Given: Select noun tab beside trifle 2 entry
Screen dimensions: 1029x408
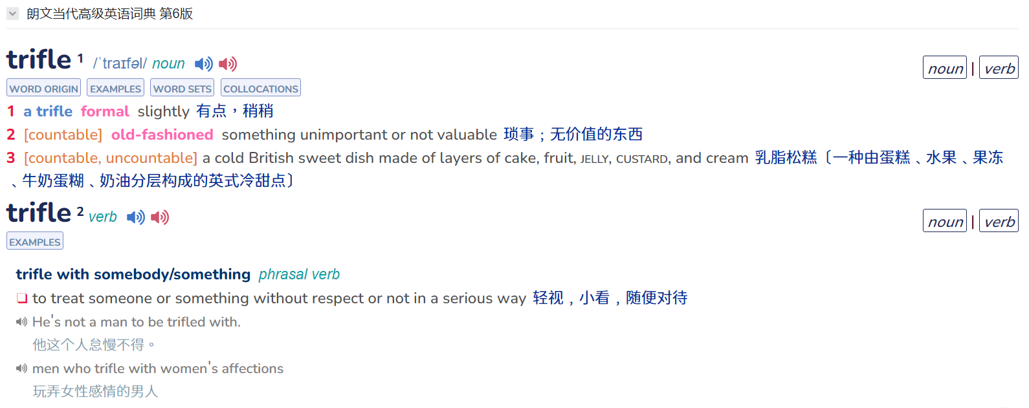Looking at the screenshot, I should click(x=945, y=221).
